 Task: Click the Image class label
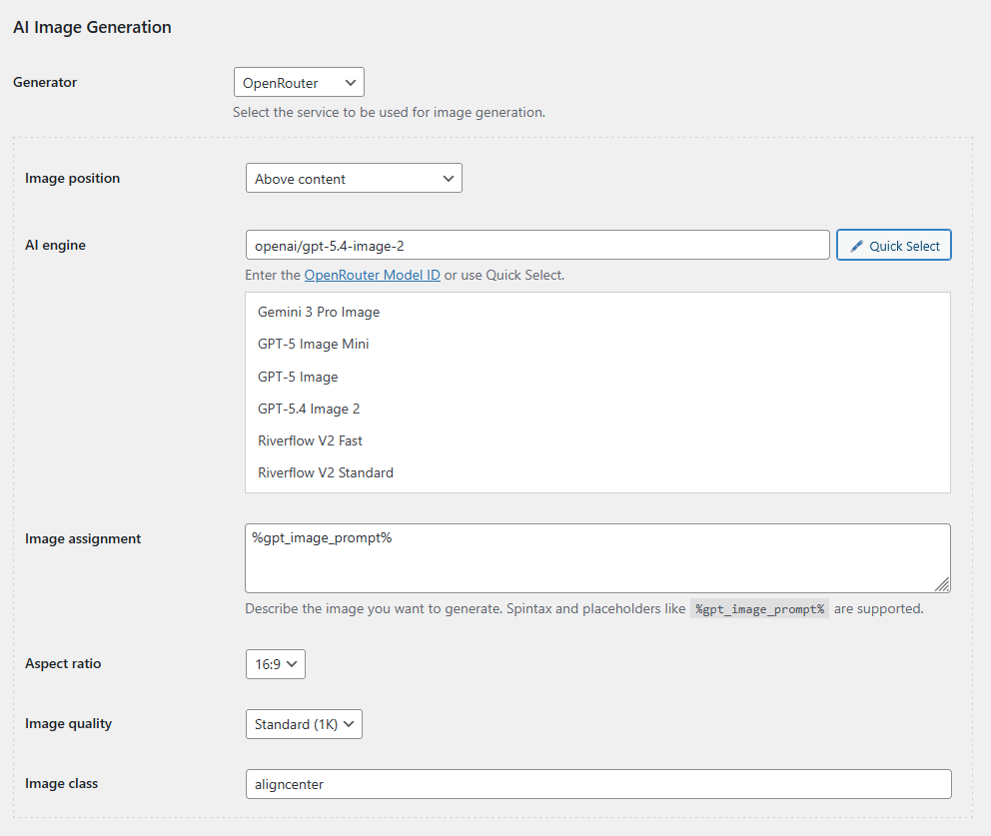[61, 783]
